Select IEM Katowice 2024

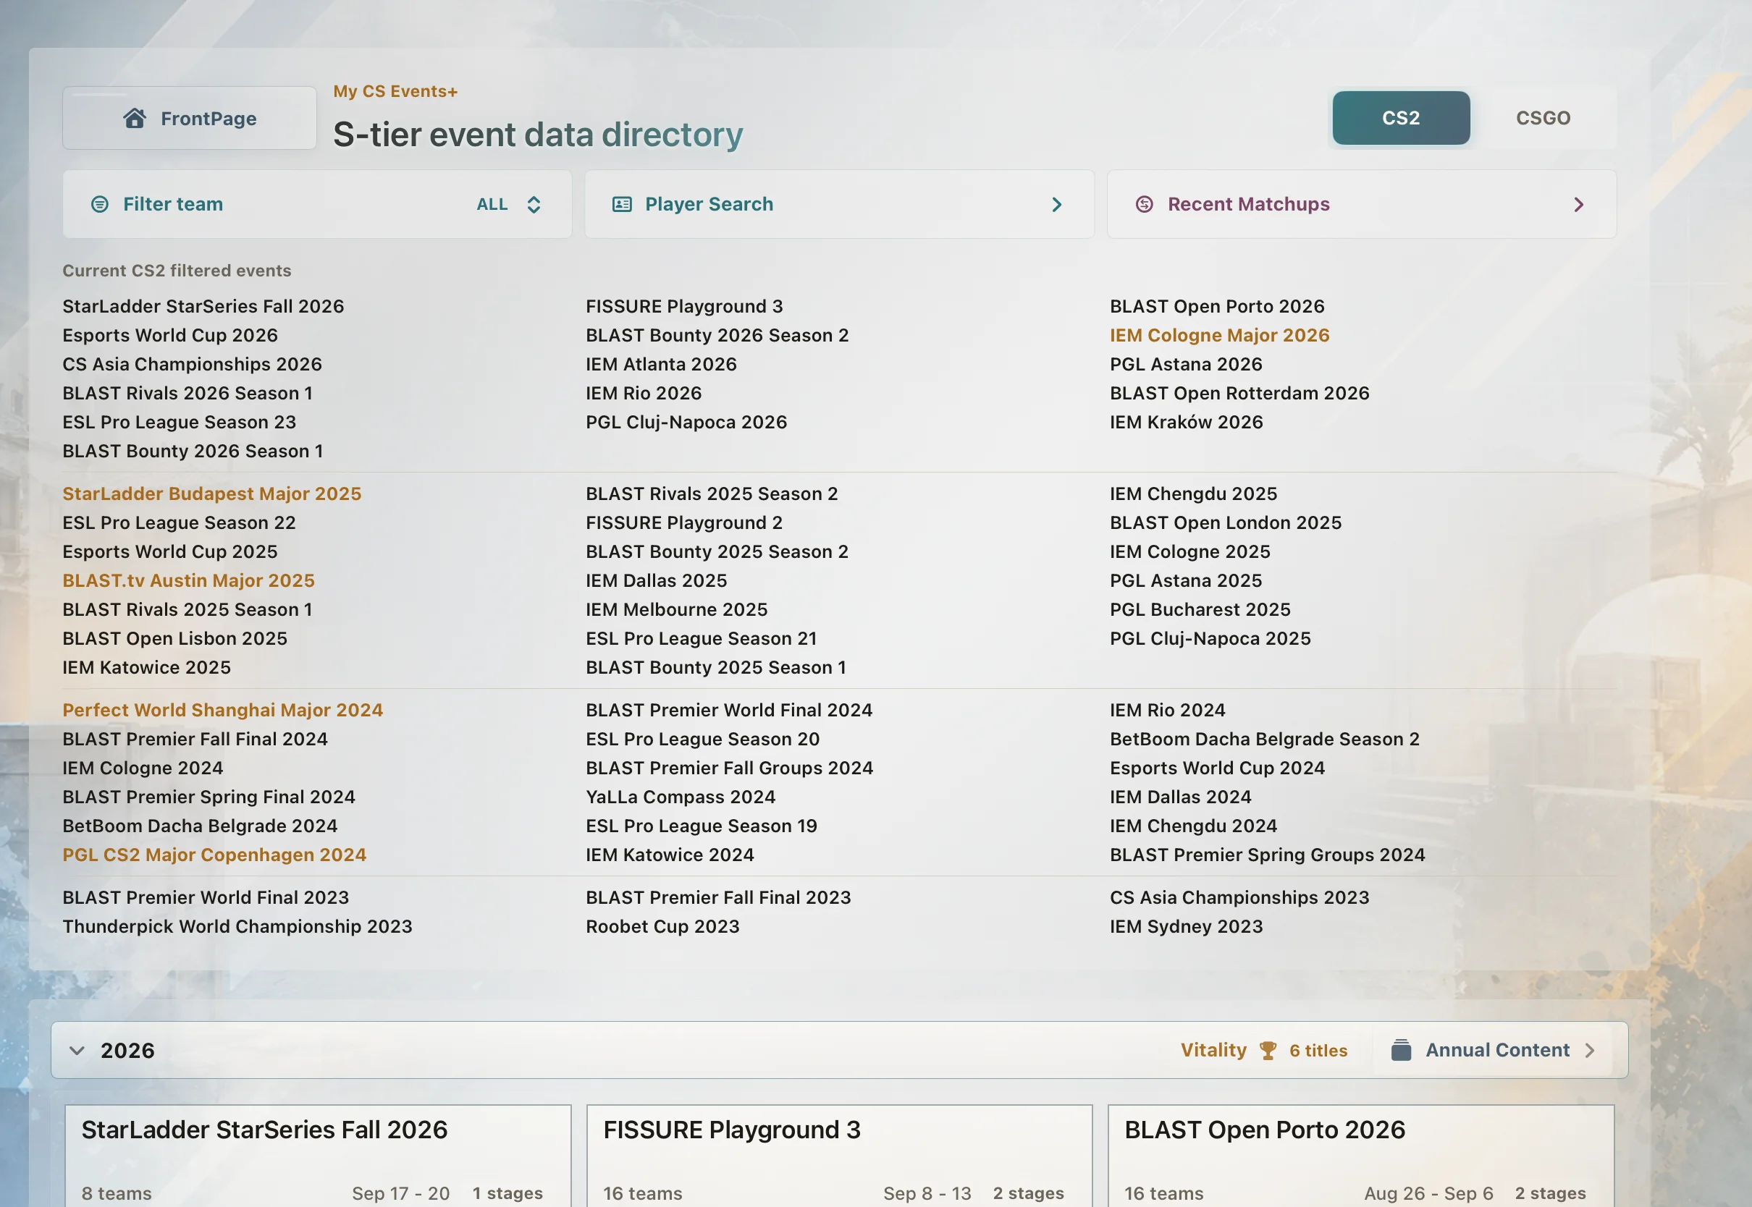[x=670, y=855]
